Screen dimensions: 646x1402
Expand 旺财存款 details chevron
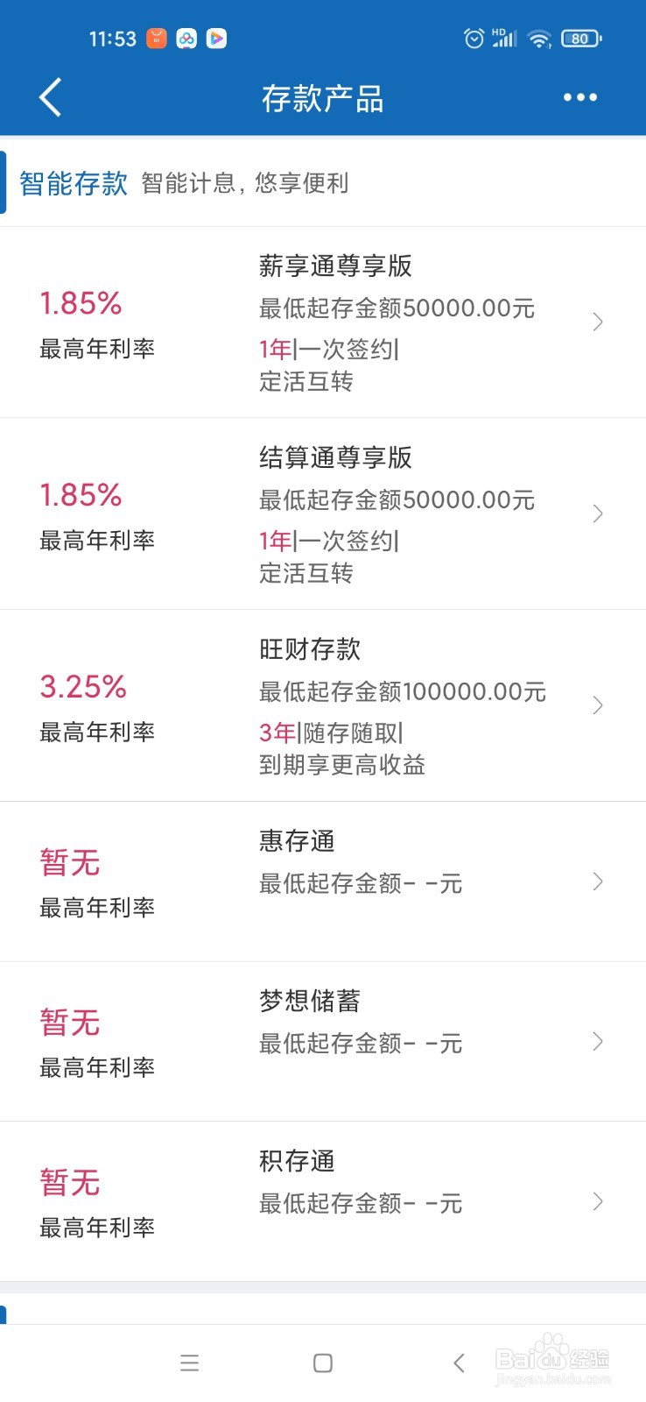click(x=598, y=705)
